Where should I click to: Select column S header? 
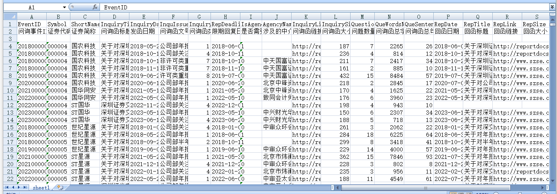pos(536,17)
